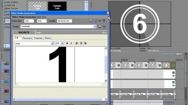188x105 pixels.
Task: Close the Video Media Generators window
Action: [108, 13]
